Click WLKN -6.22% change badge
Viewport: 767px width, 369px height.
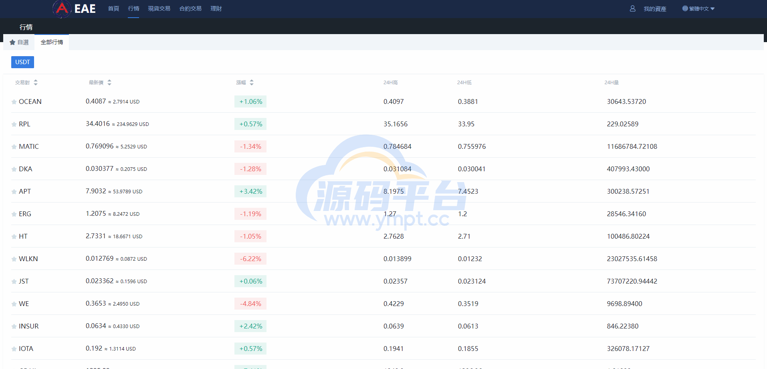(x=250, y=259)
